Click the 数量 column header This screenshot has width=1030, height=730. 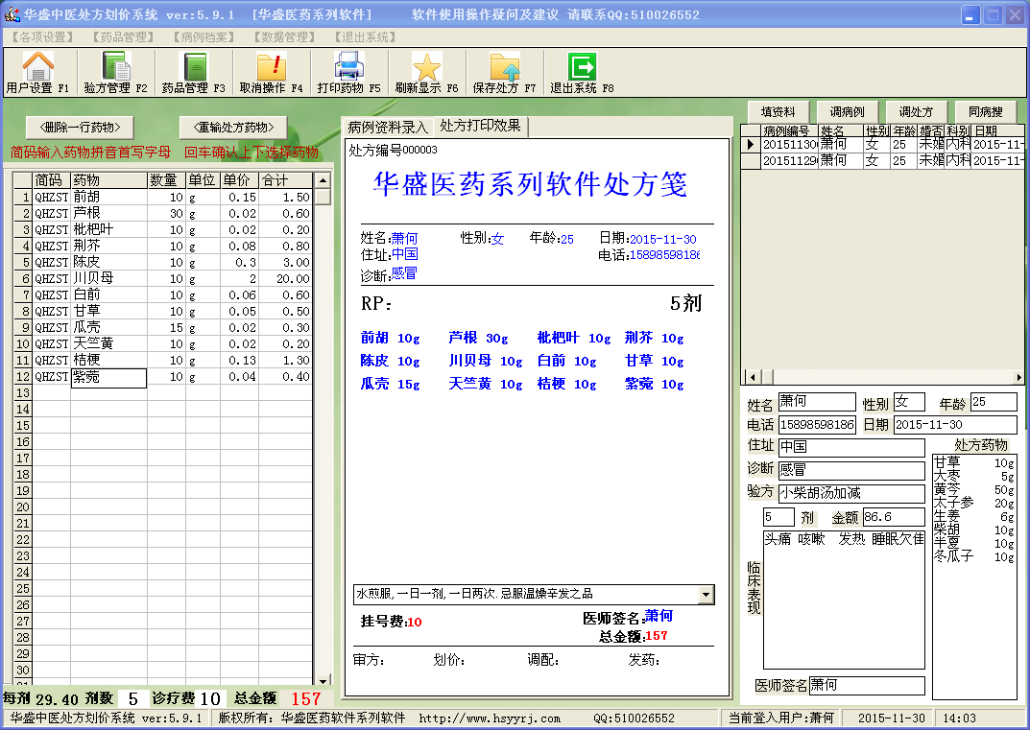[x=166, y=180]
